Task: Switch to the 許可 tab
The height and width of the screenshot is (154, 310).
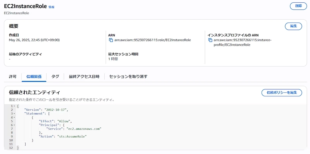Action: point(13,77)
